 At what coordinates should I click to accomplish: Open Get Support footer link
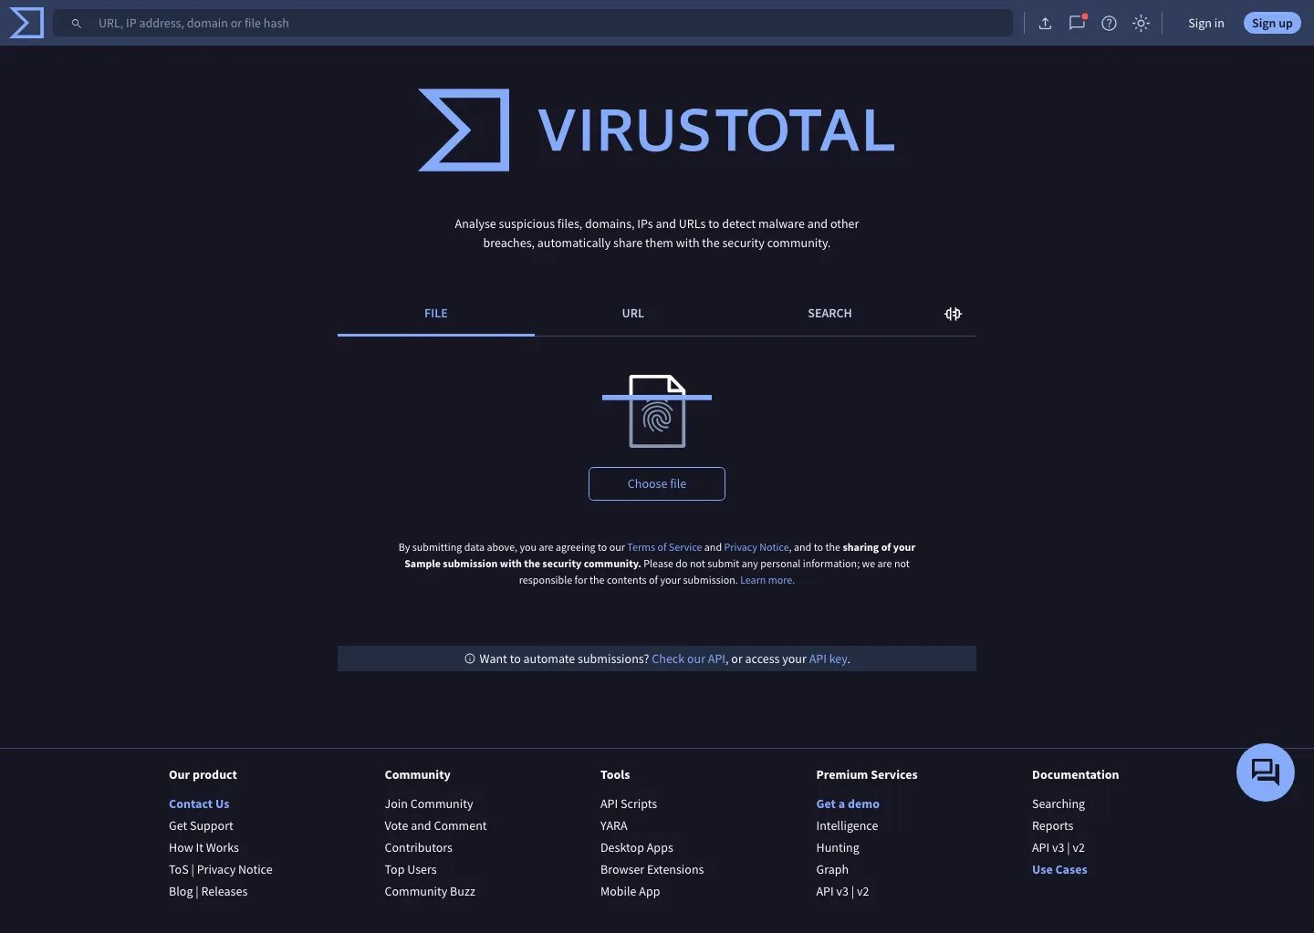[201, 826]
